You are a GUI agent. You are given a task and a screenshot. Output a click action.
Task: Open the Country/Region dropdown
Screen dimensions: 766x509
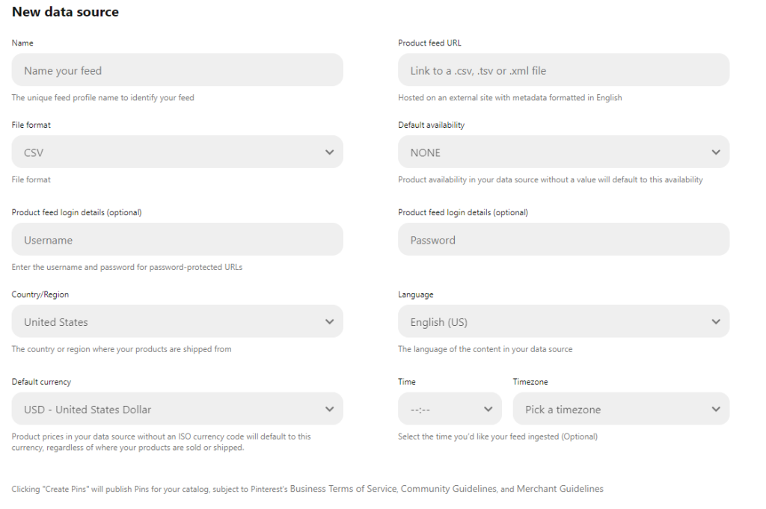[x=177, y=322]
